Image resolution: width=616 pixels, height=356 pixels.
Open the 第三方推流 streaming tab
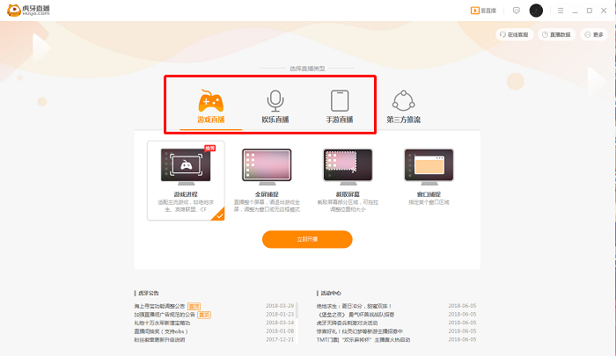point(403,106)
